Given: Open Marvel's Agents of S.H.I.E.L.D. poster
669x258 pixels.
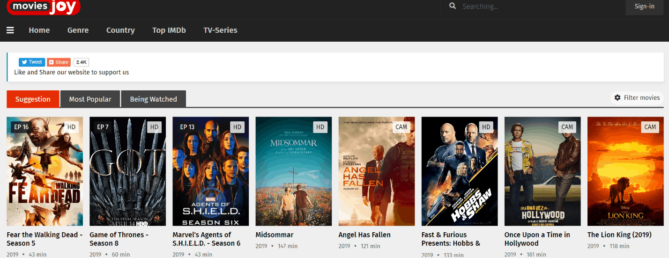Looking at the screenshot, I should coord(211,171).
